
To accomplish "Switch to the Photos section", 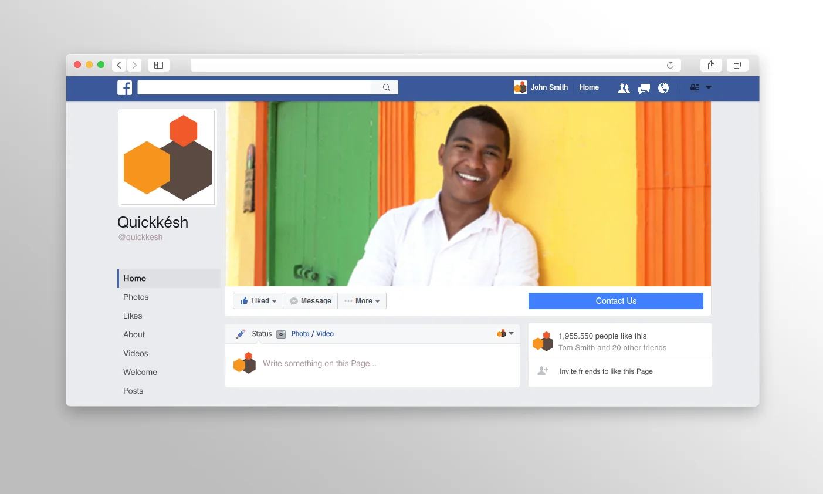I will click(x=136, y=297).
